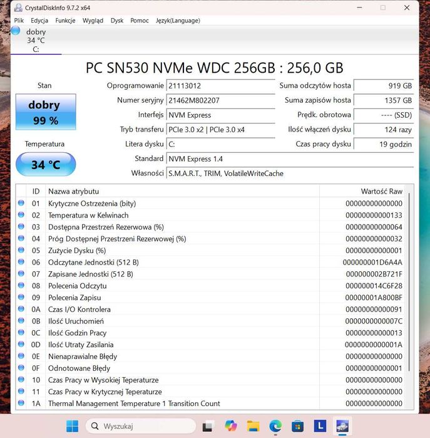Click the status icon for Ilość Uruchomień row
Viewport: 430px width, 438px height.
(x=21, y=321)
